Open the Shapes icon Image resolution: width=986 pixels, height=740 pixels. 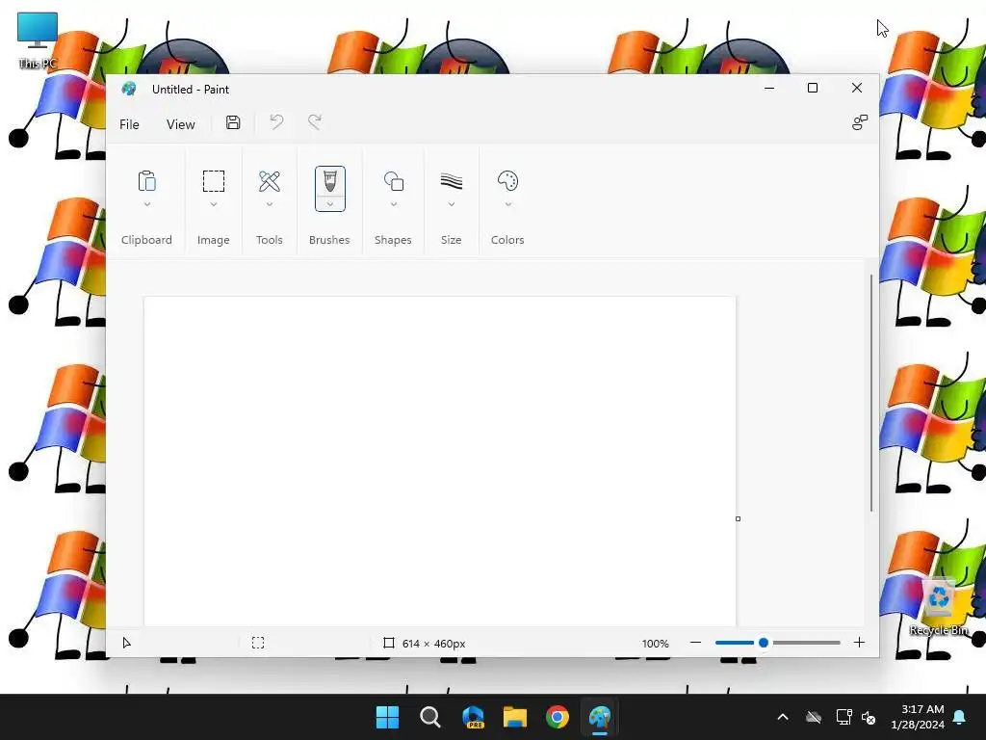coord(393,181)
